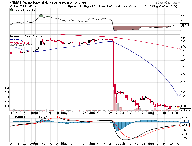Click the Jun label on MACD panel axis
Image resolution: width=192 pixels, height=146 pixels.
coord(92,144)
